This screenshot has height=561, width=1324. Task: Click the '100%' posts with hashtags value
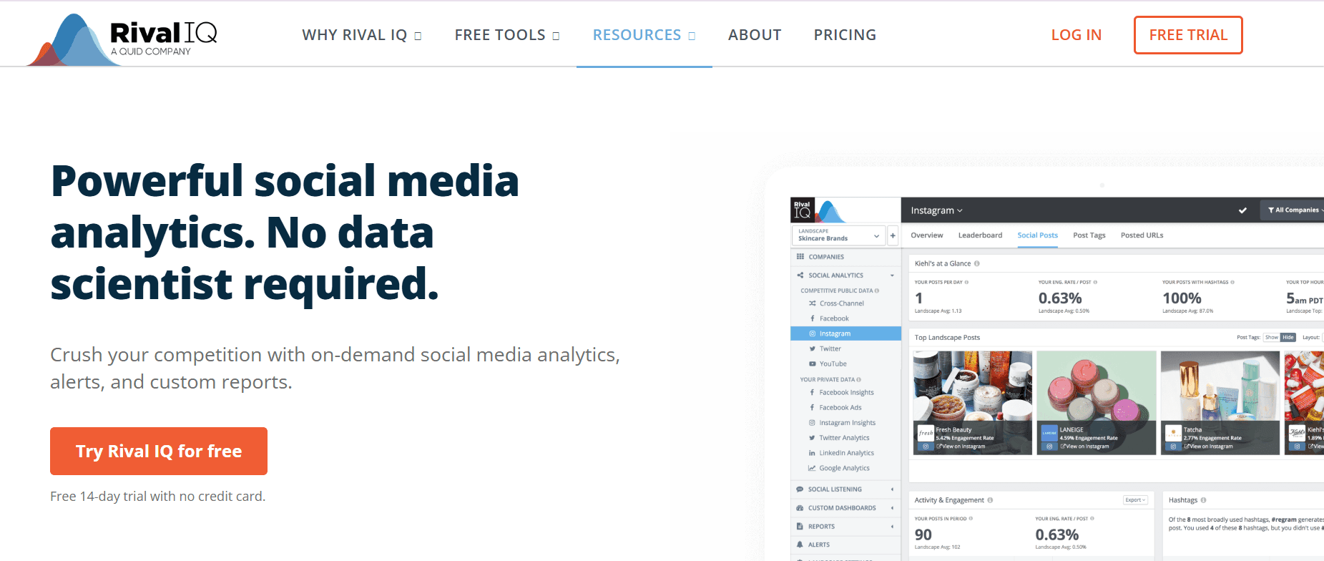click(1182, 298)
